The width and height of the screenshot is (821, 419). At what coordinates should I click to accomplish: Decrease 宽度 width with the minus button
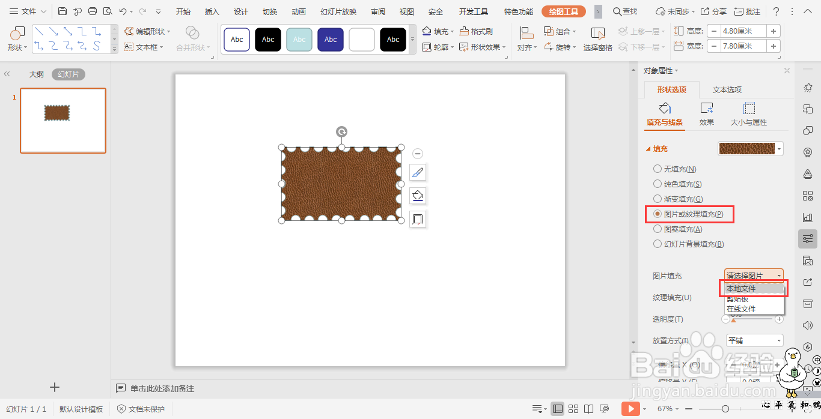pyautogui.click(x=713, y=46)
